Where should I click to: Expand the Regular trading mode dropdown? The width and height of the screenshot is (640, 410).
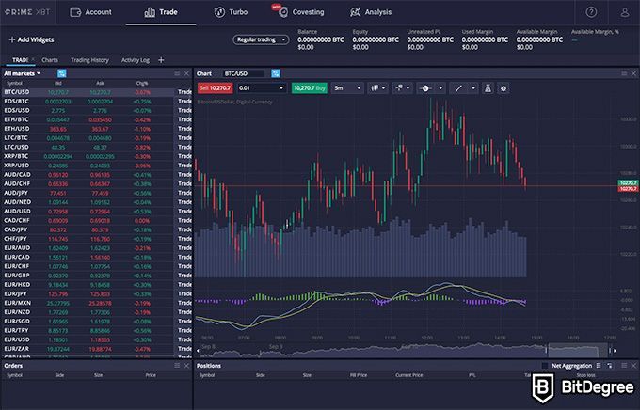[261, 39]
